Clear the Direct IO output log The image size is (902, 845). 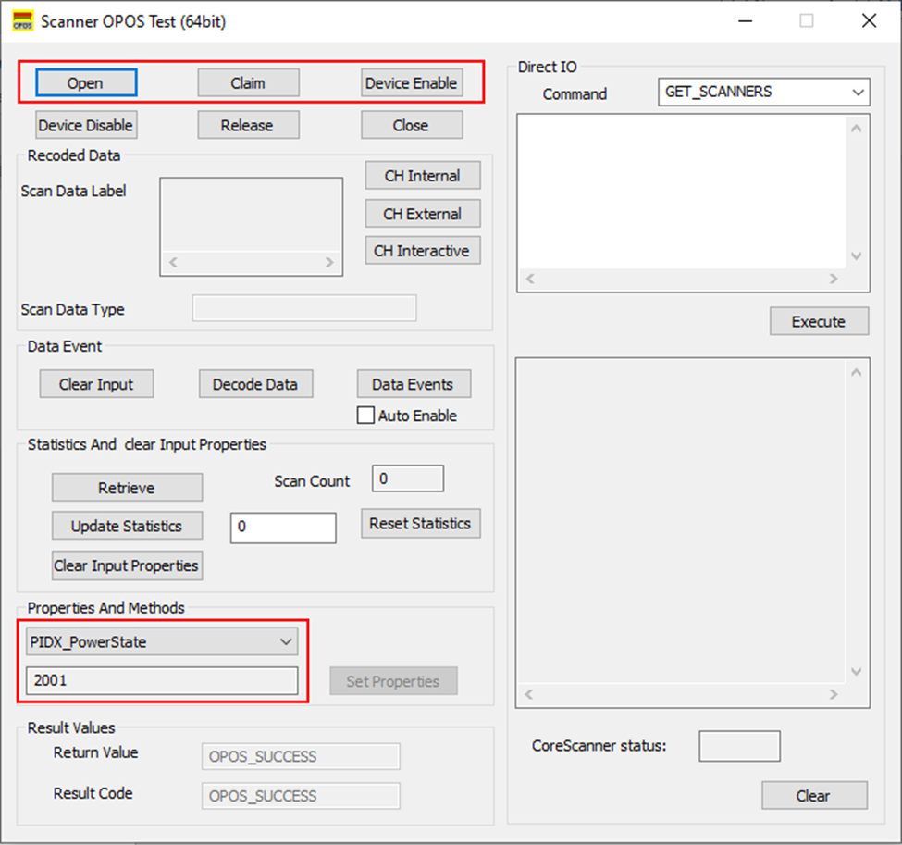point(814,796)
